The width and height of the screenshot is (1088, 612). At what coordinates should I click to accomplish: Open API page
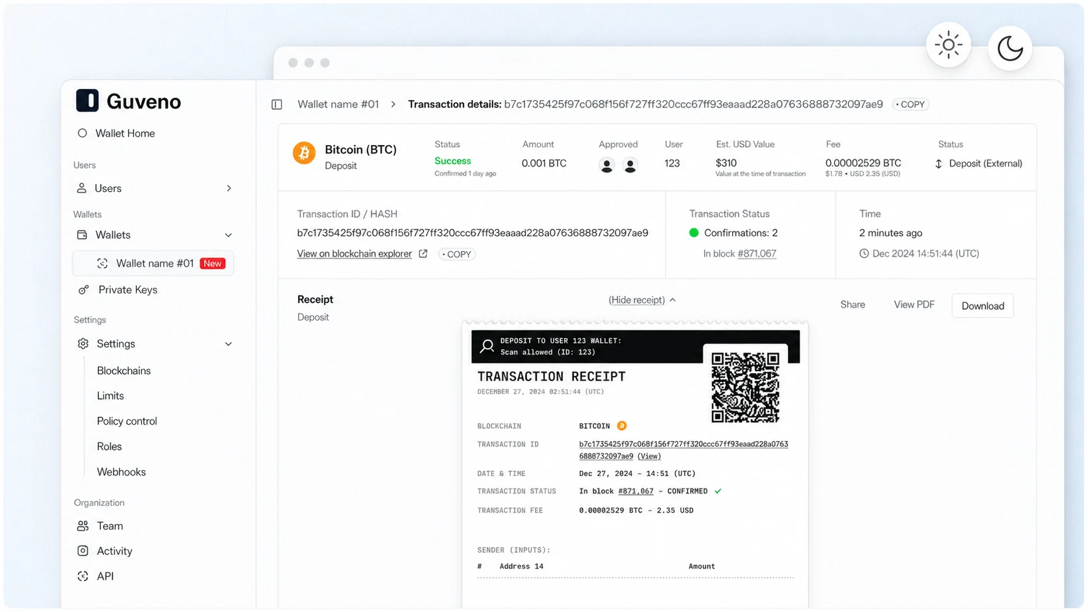pos(105,576)
